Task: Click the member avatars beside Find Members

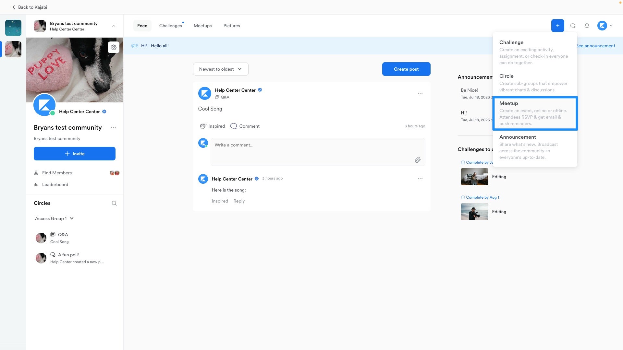Action: click(115, 173)
